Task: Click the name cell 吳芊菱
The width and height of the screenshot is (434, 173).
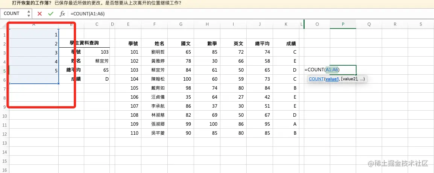Action: pyautogui.click(x=155, y=133)
